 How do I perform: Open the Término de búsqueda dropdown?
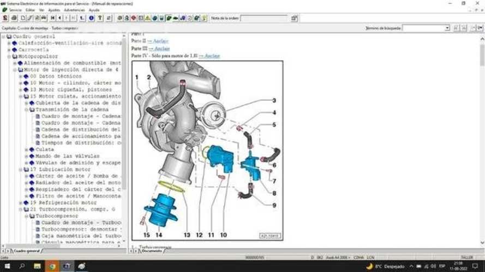(x=447, y=28)
